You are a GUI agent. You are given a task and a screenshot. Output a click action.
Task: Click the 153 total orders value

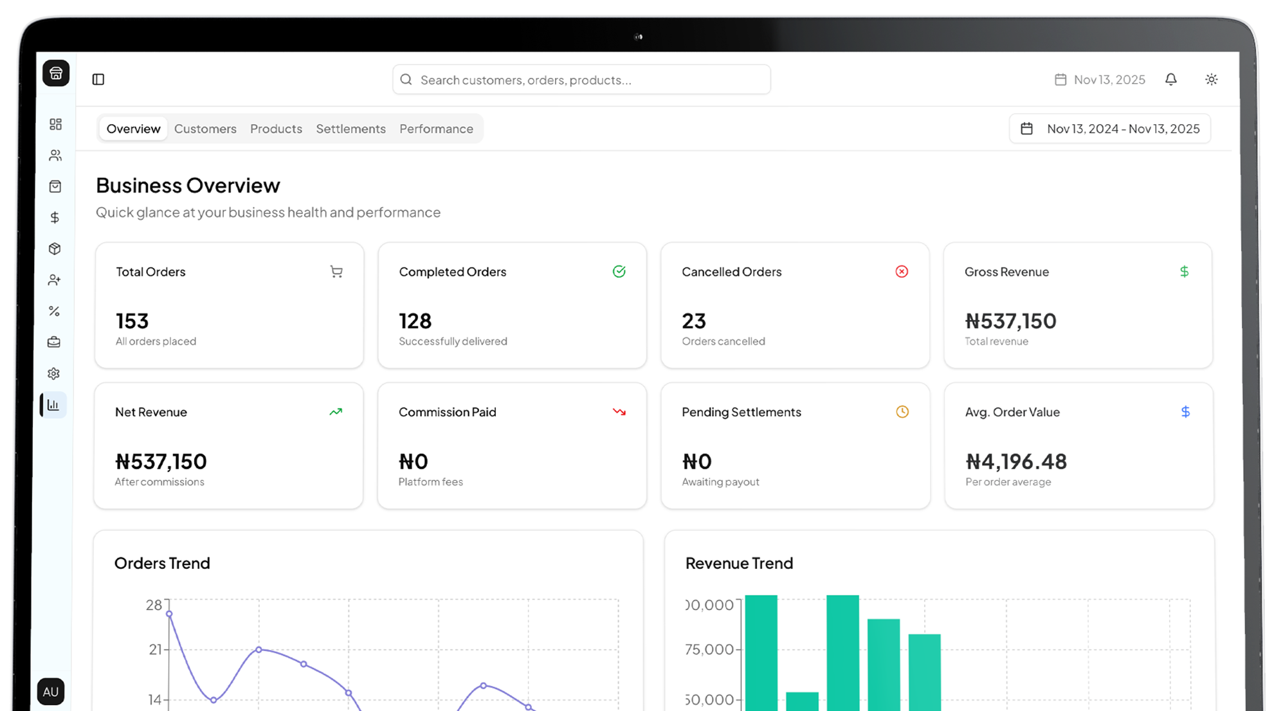(132, 321)
